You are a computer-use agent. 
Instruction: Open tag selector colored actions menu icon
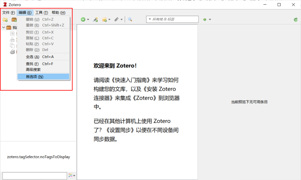click(72, 175)
